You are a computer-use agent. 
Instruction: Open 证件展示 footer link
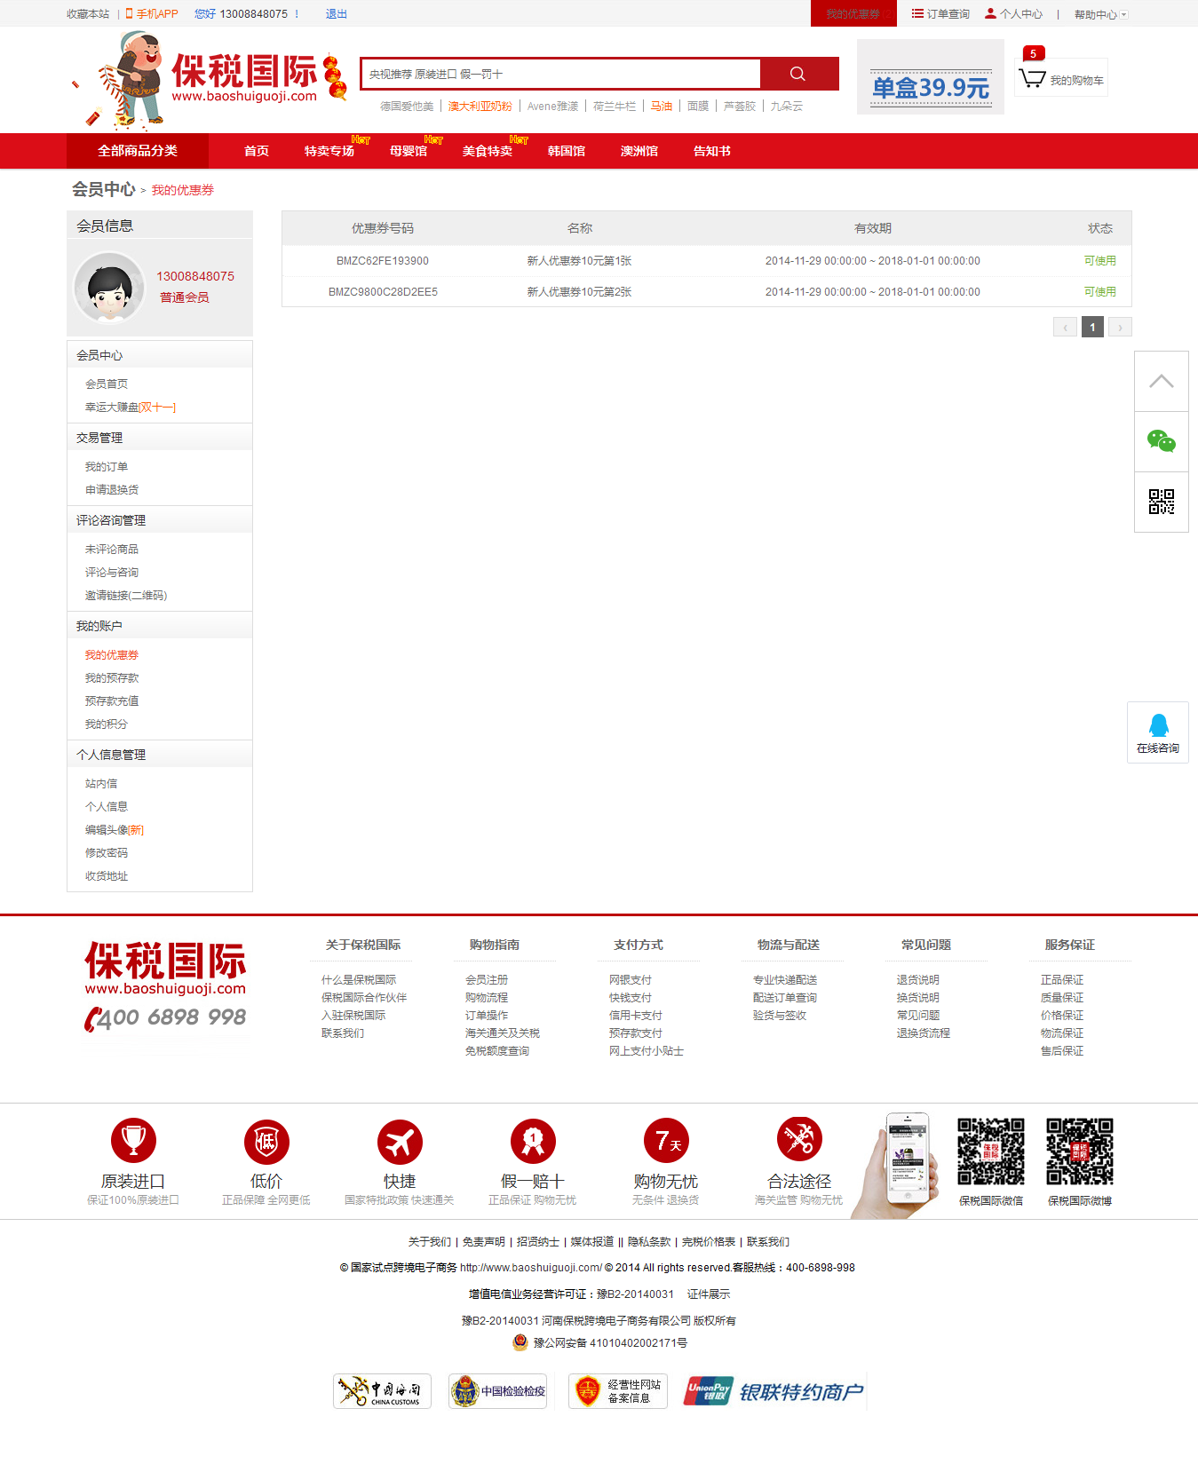(709, 1294)
